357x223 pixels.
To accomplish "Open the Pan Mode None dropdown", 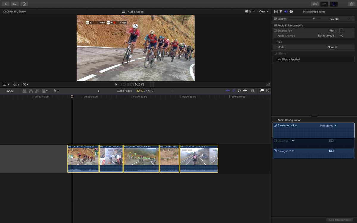I will coord(332,47).
